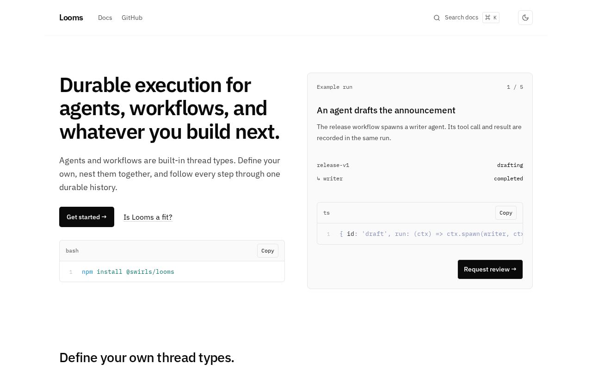Click the 'completed' status text

tap(508, 179)
